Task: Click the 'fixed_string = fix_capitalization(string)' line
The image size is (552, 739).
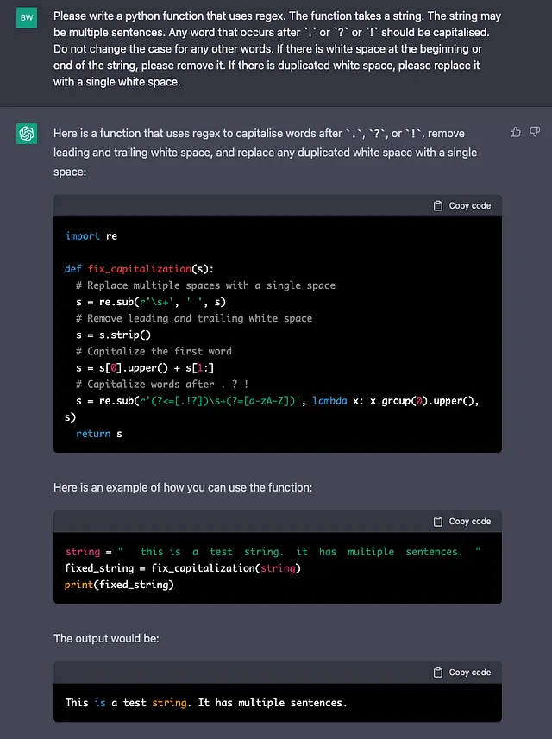Action: point(182,568)
